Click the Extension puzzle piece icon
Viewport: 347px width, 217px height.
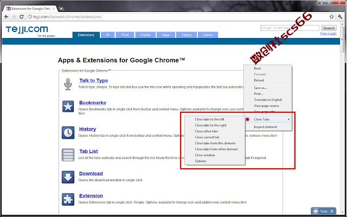pyautogui.click(x=68, y=199)
